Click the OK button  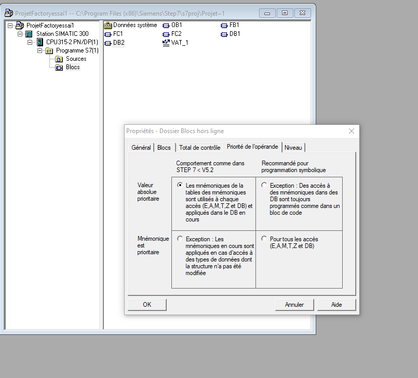tap(147, 305)
